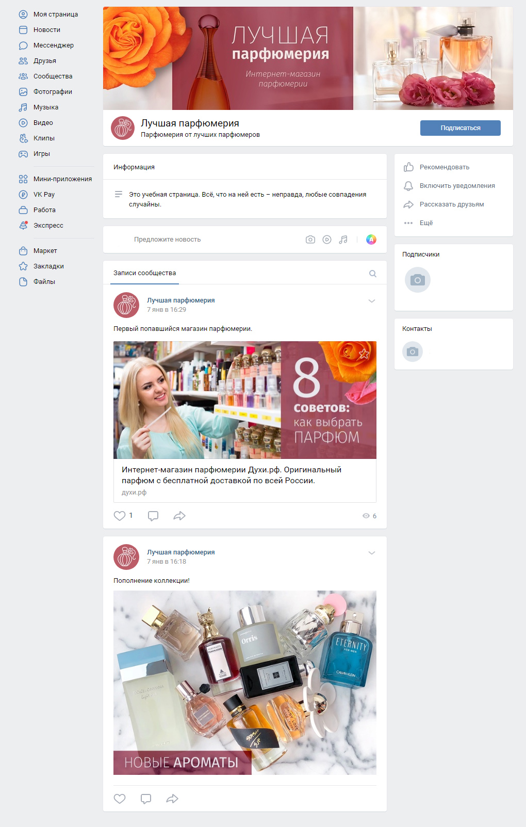Open article title Интернет-магазин парфюмерии Духи.рф

232,475
